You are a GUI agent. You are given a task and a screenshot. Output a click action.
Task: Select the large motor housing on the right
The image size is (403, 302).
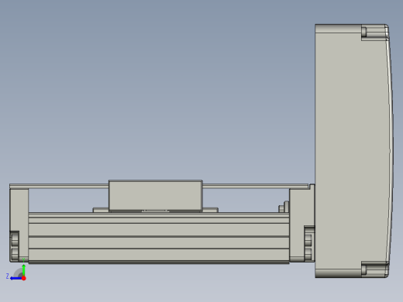tap(353, 151)
